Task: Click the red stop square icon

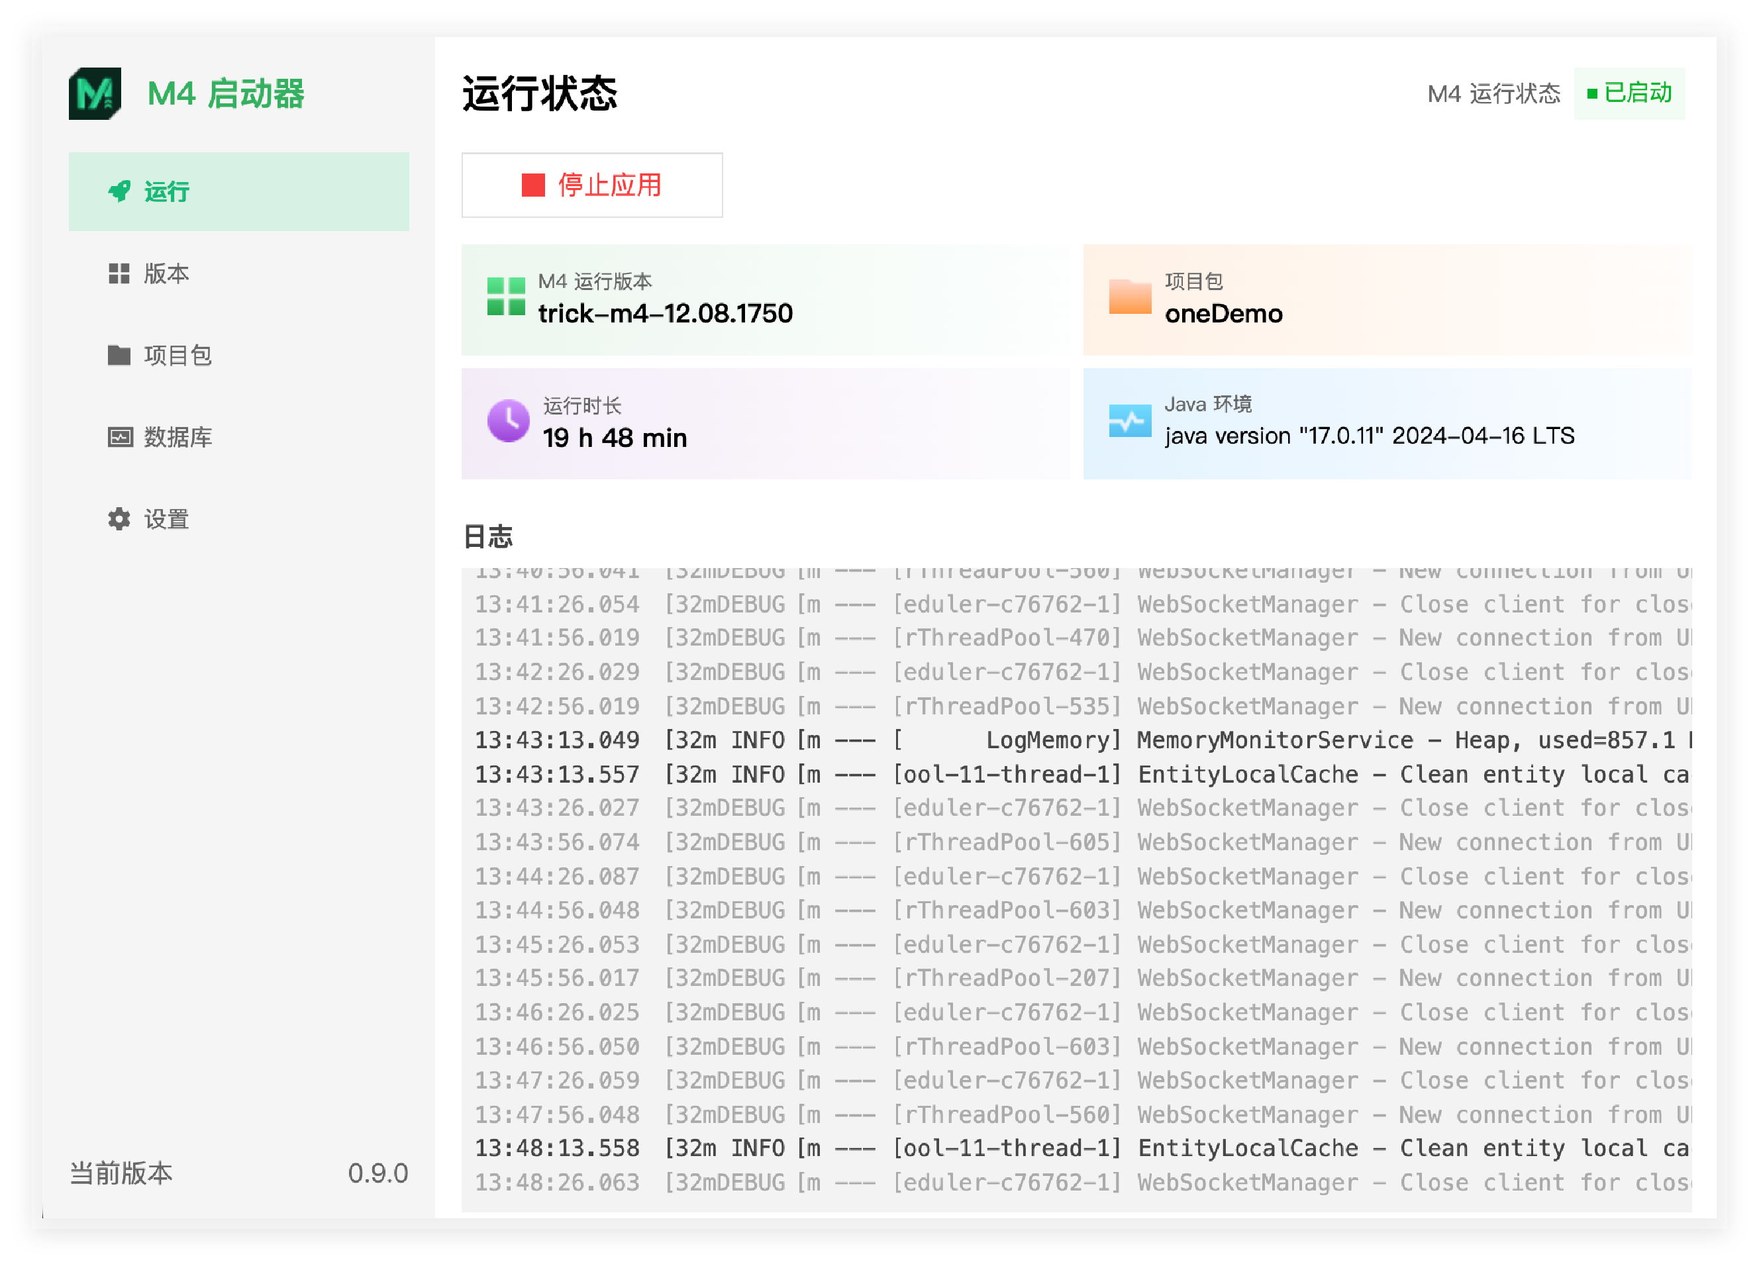Action: (533, 185)
